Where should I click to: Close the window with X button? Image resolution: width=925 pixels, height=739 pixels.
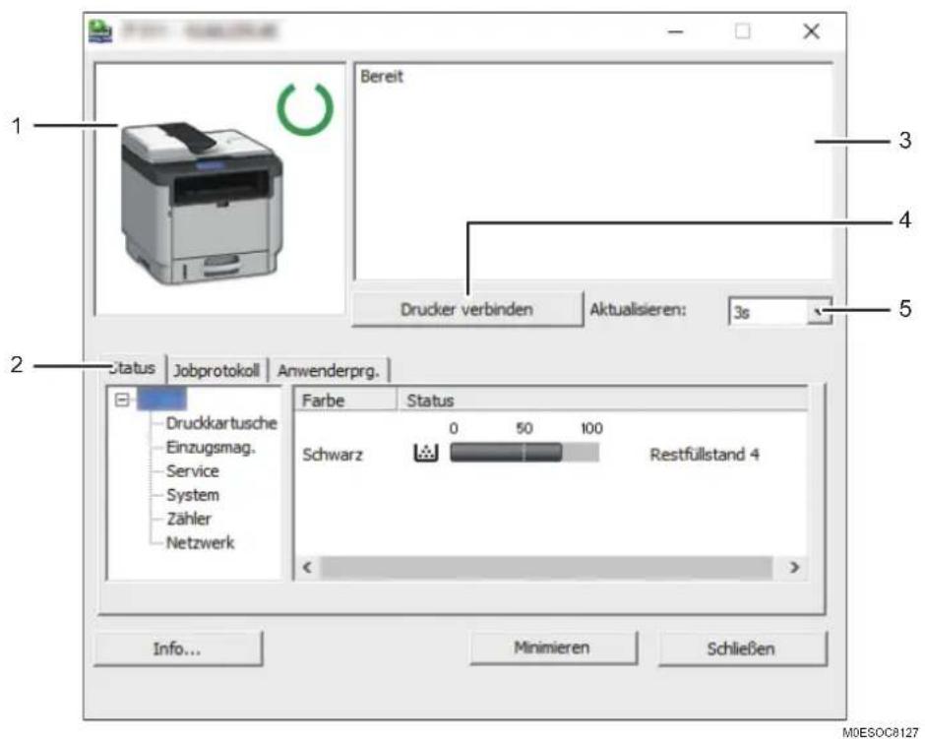coord(812,31)
